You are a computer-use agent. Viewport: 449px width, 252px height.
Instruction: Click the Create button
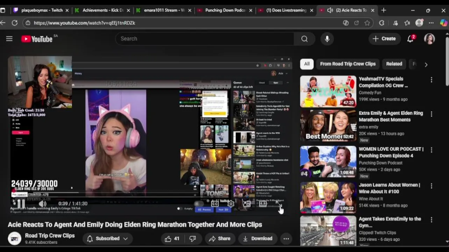[384, 39]
